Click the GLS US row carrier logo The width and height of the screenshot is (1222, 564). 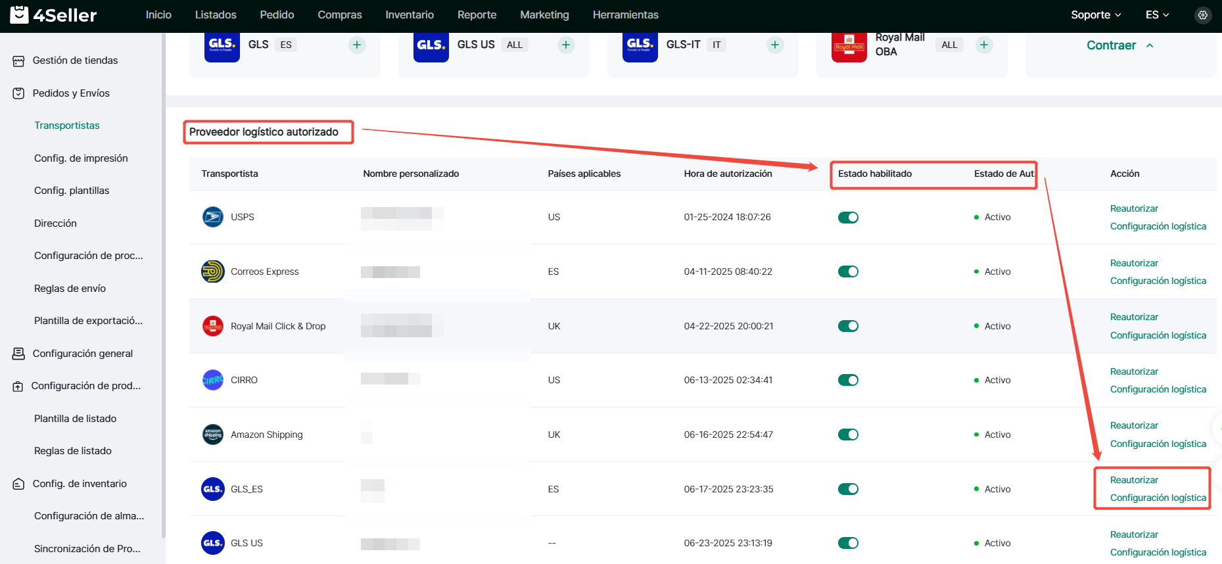pos(213,543)
